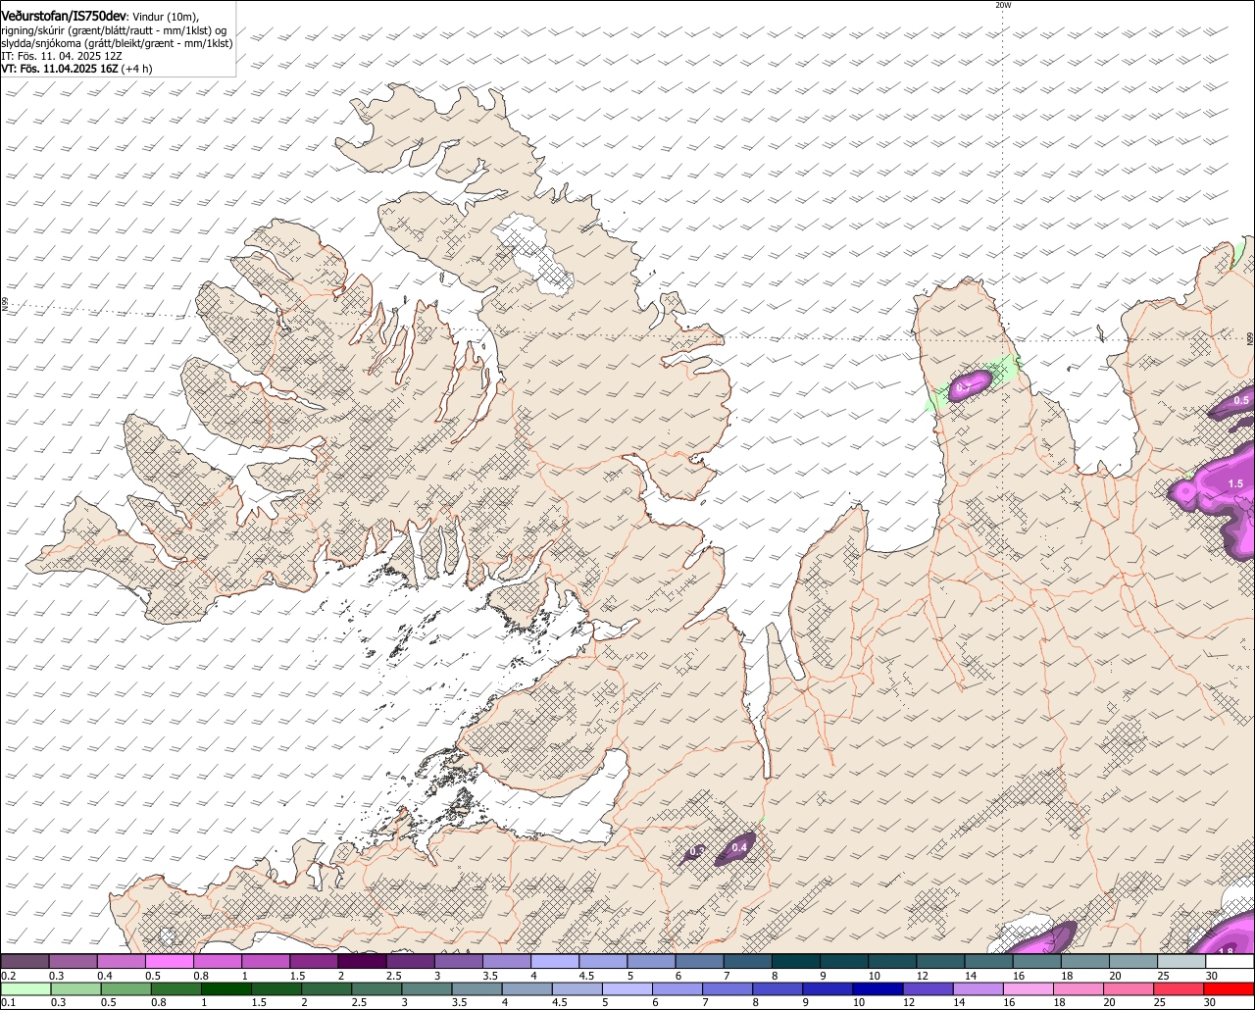
Task: Pick the lower legend green swatch starting at 0.5
Action: pos(126,989)
